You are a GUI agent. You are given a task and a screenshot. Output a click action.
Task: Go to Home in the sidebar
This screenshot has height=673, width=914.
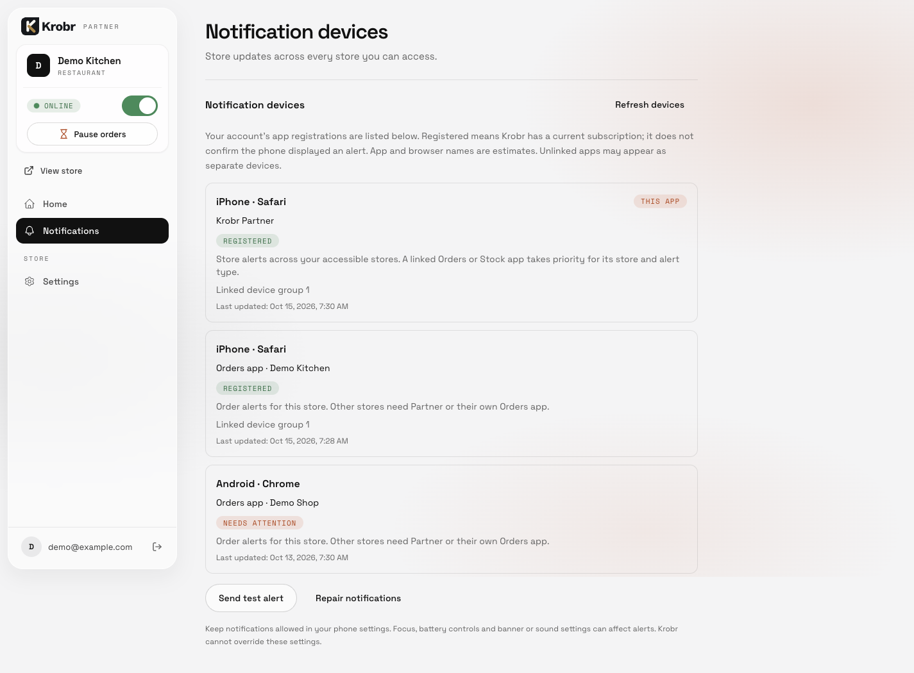(x=92, y=204)
